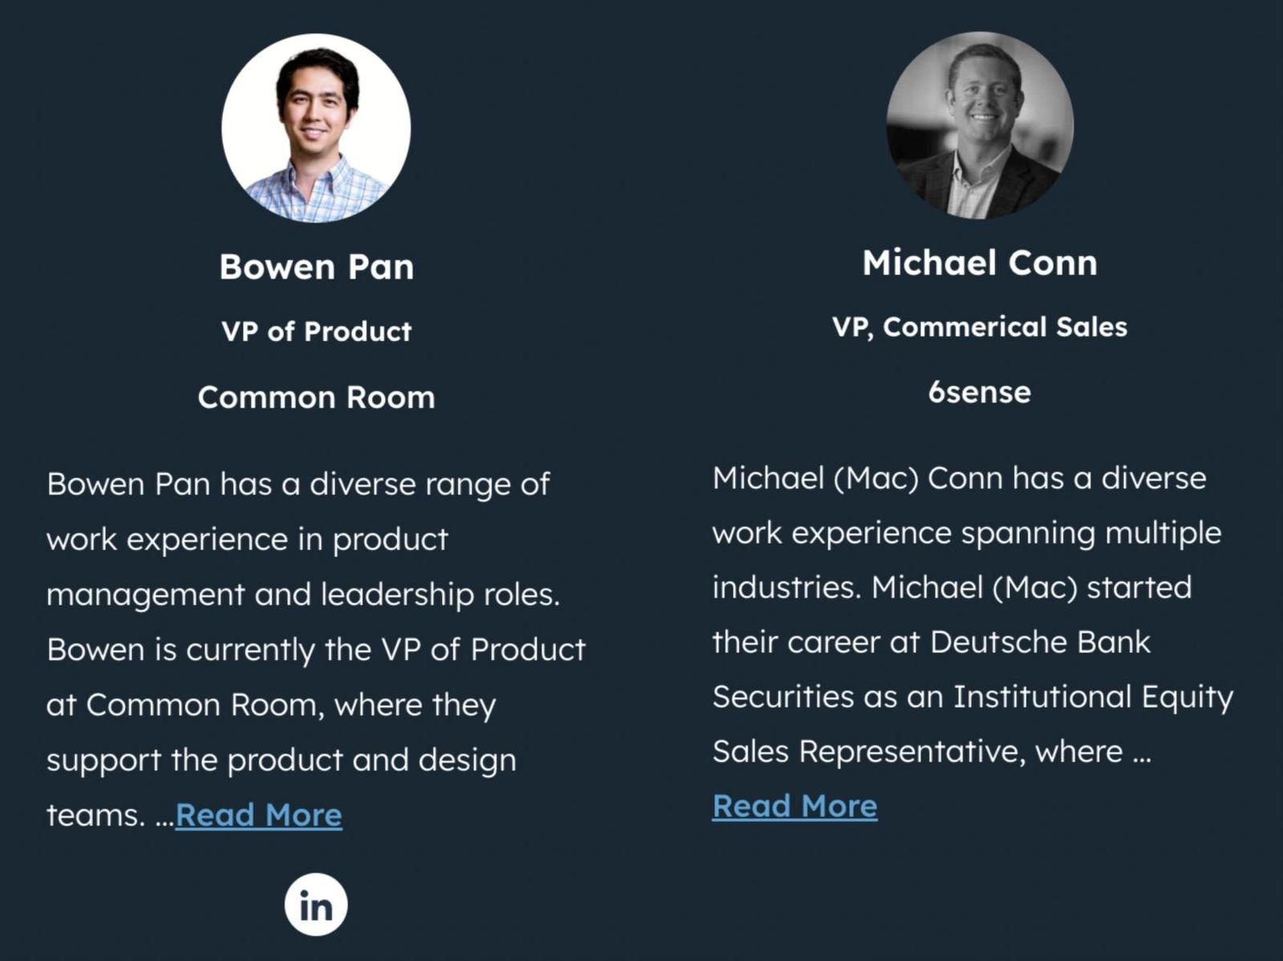Image resolution: width=1283 pixels, height=961 pixels.
Task: Click 'Deutsche Bank' in Michael's bio
Action: pyautogui.click(x=1040, y=643)
